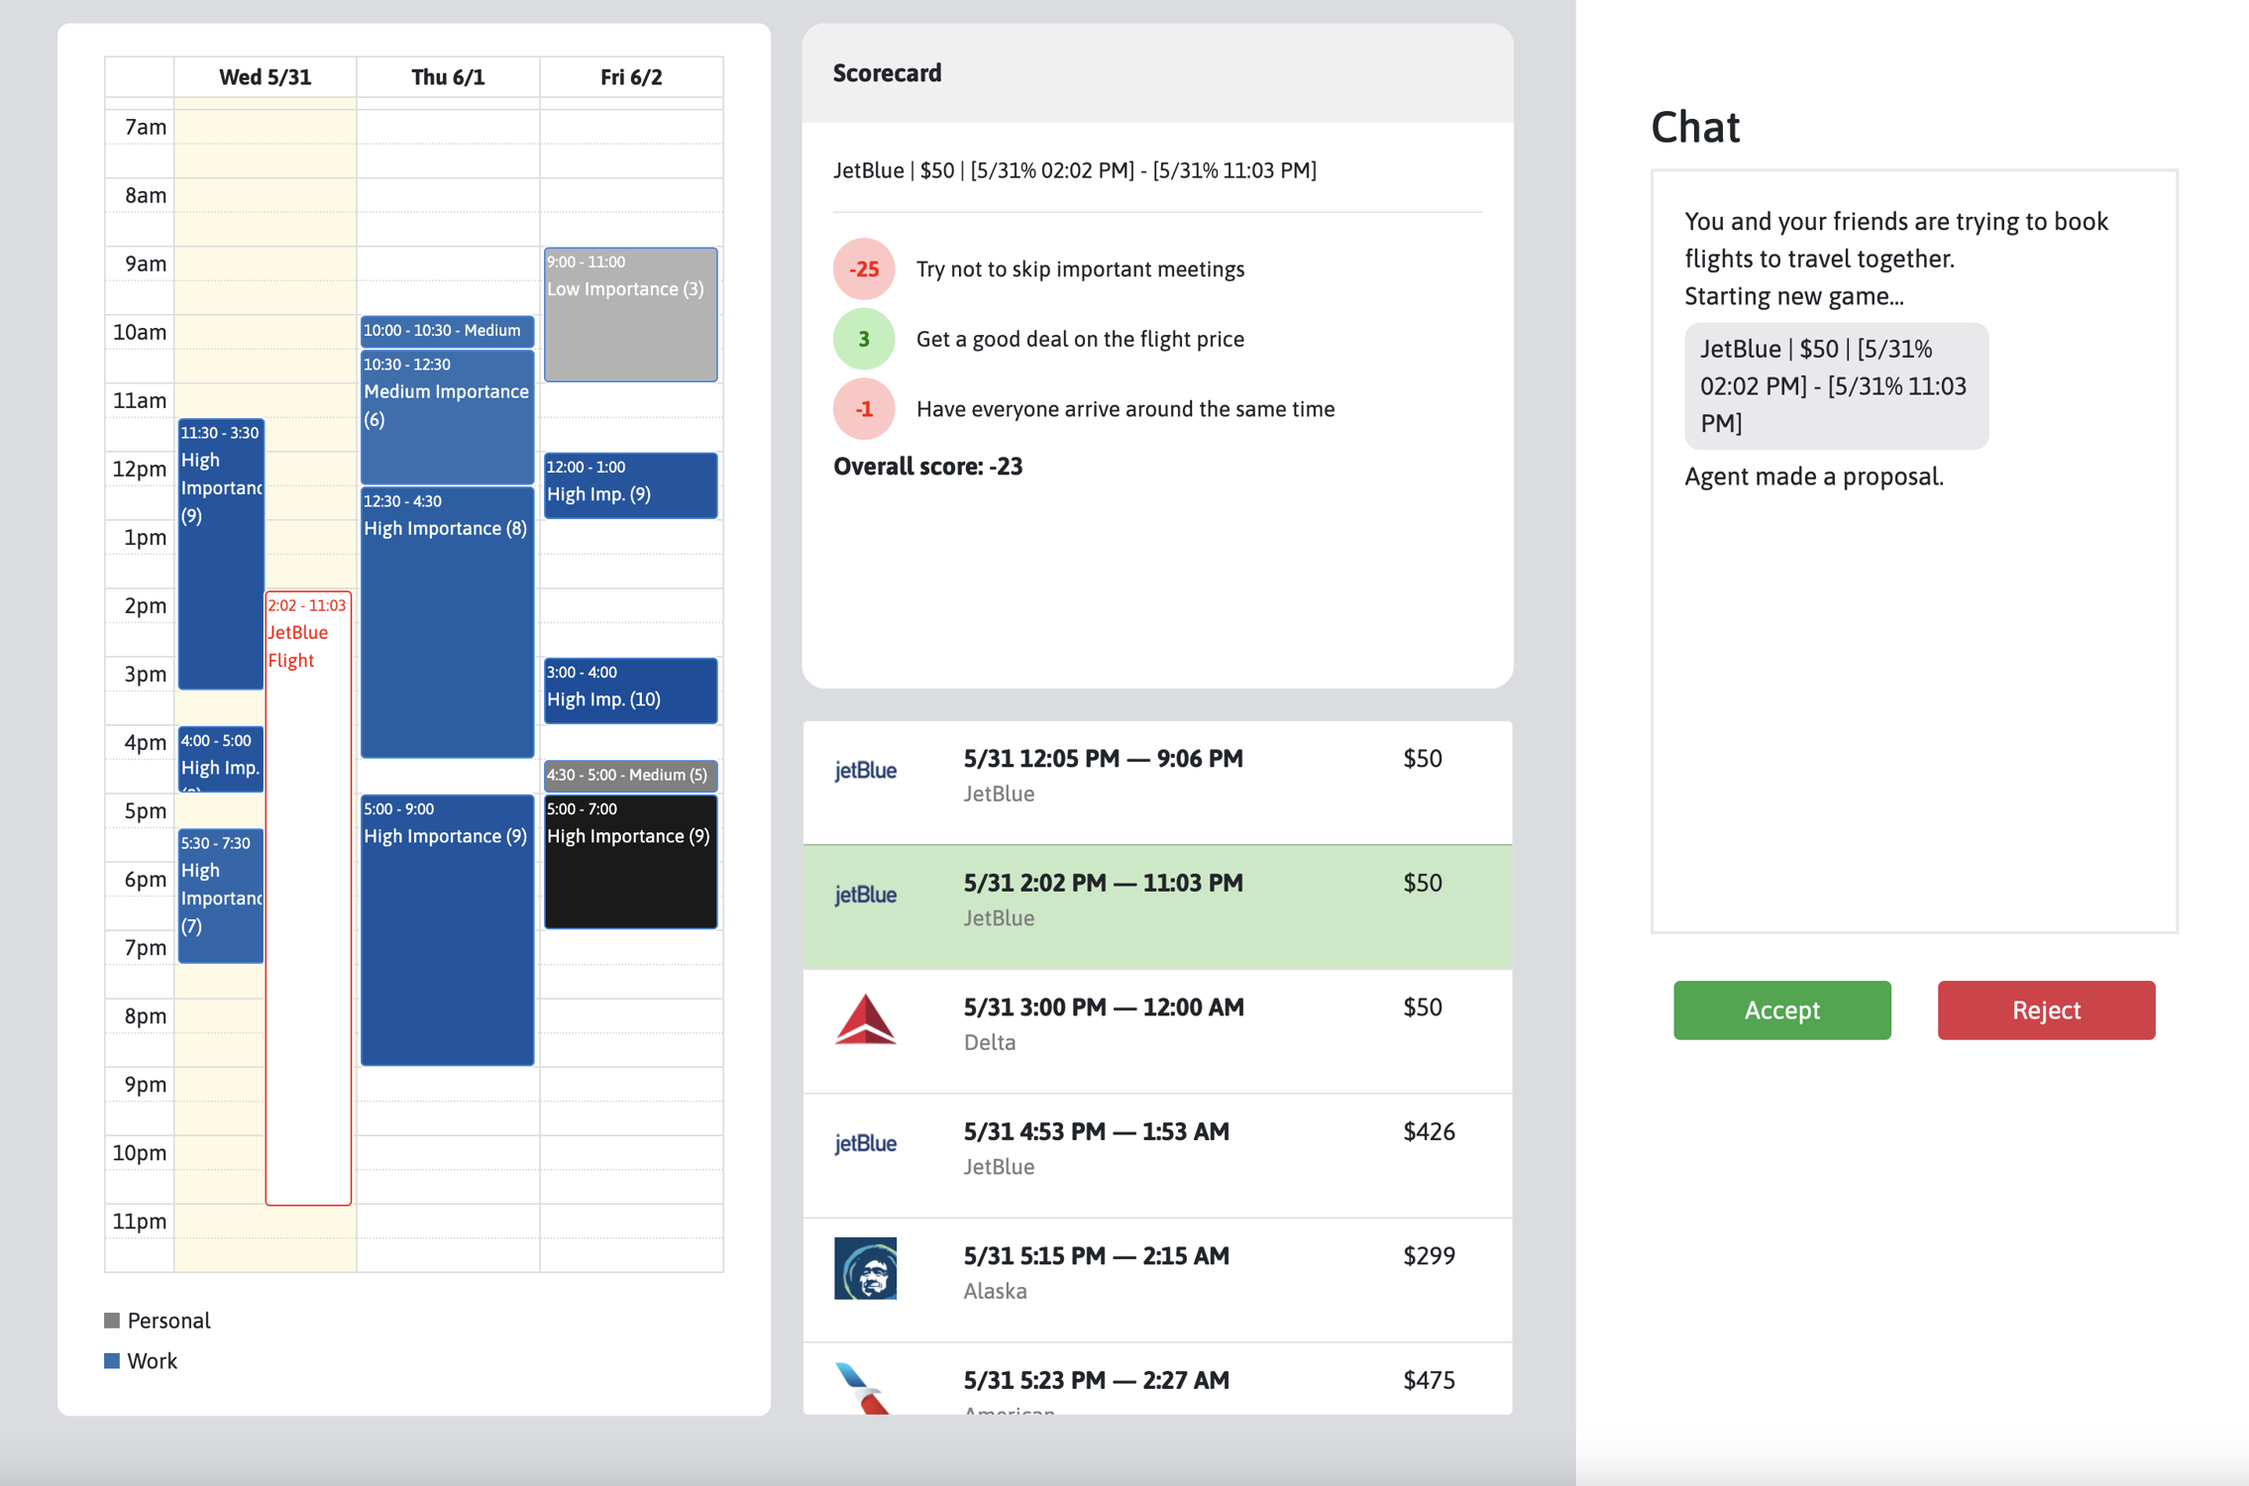Image resolution: width=2249 pixels, height=1486 pixels.
Task: Select the Wed 5/31 column header
Action: [265, 77]
